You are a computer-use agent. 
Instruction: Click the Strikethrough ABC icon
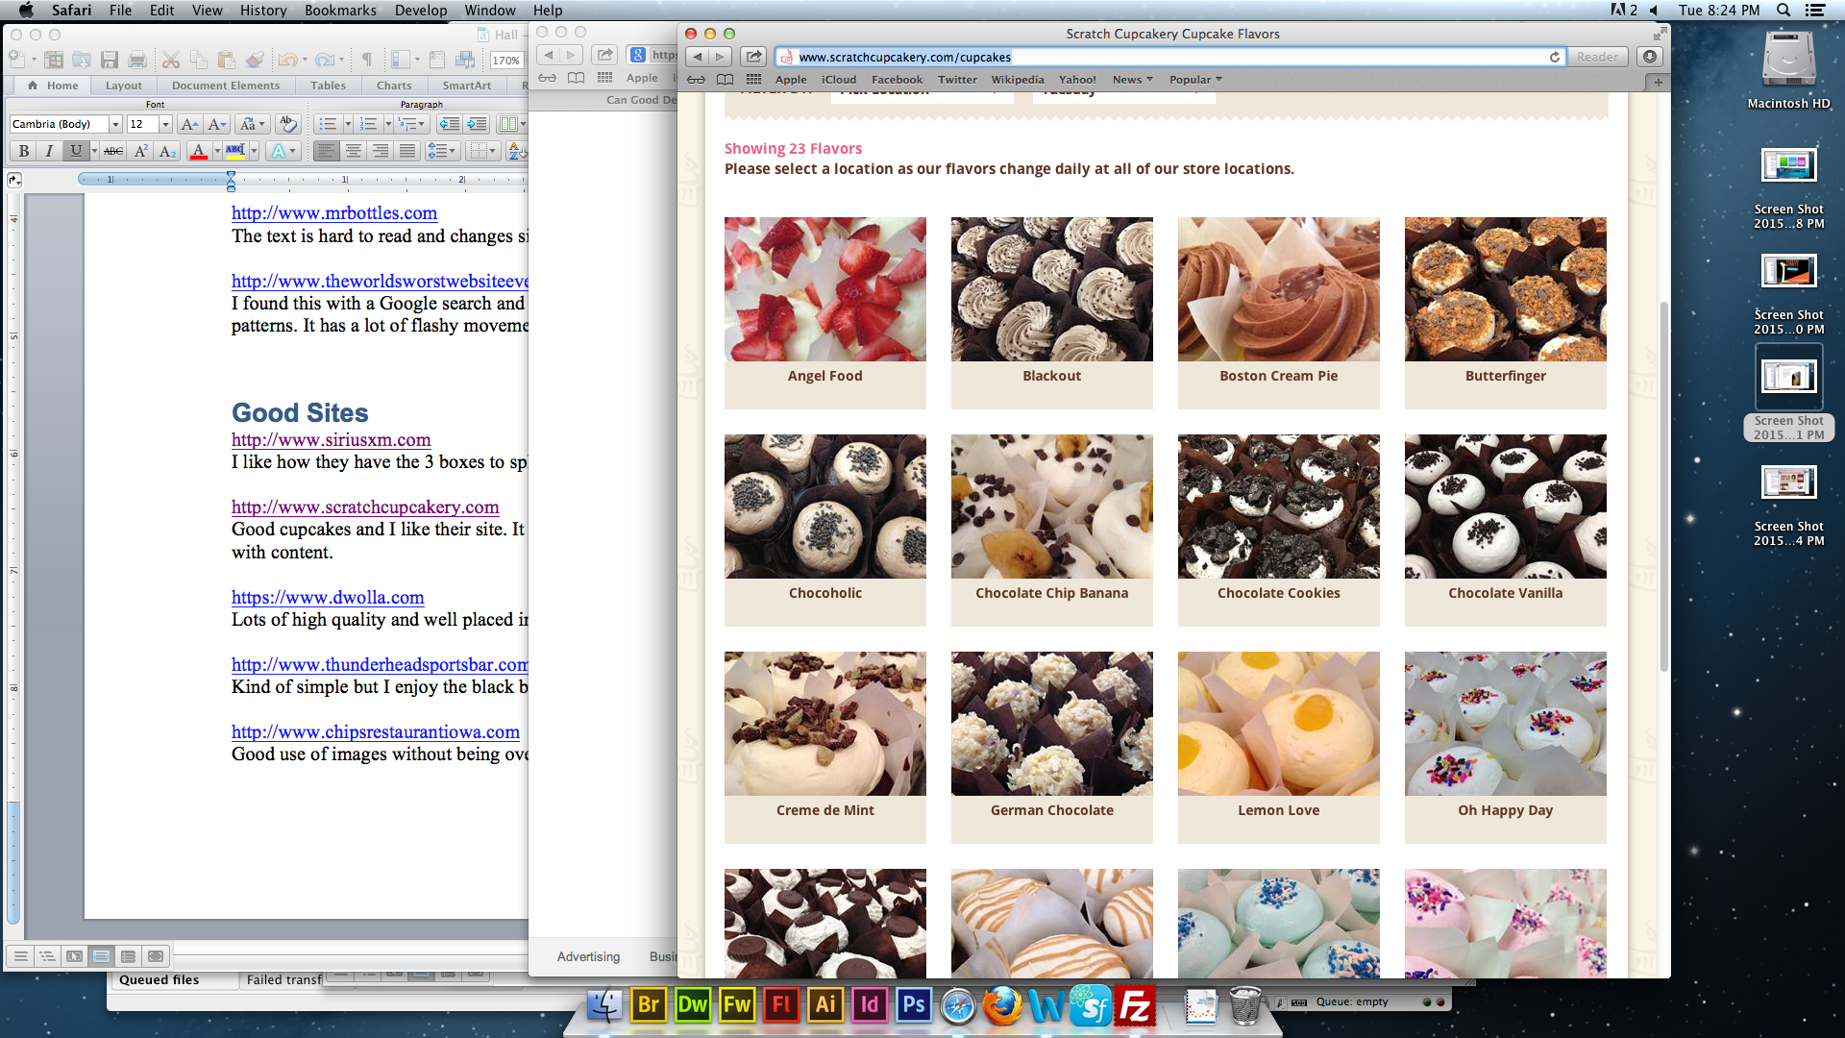click(x=113, y=151)
